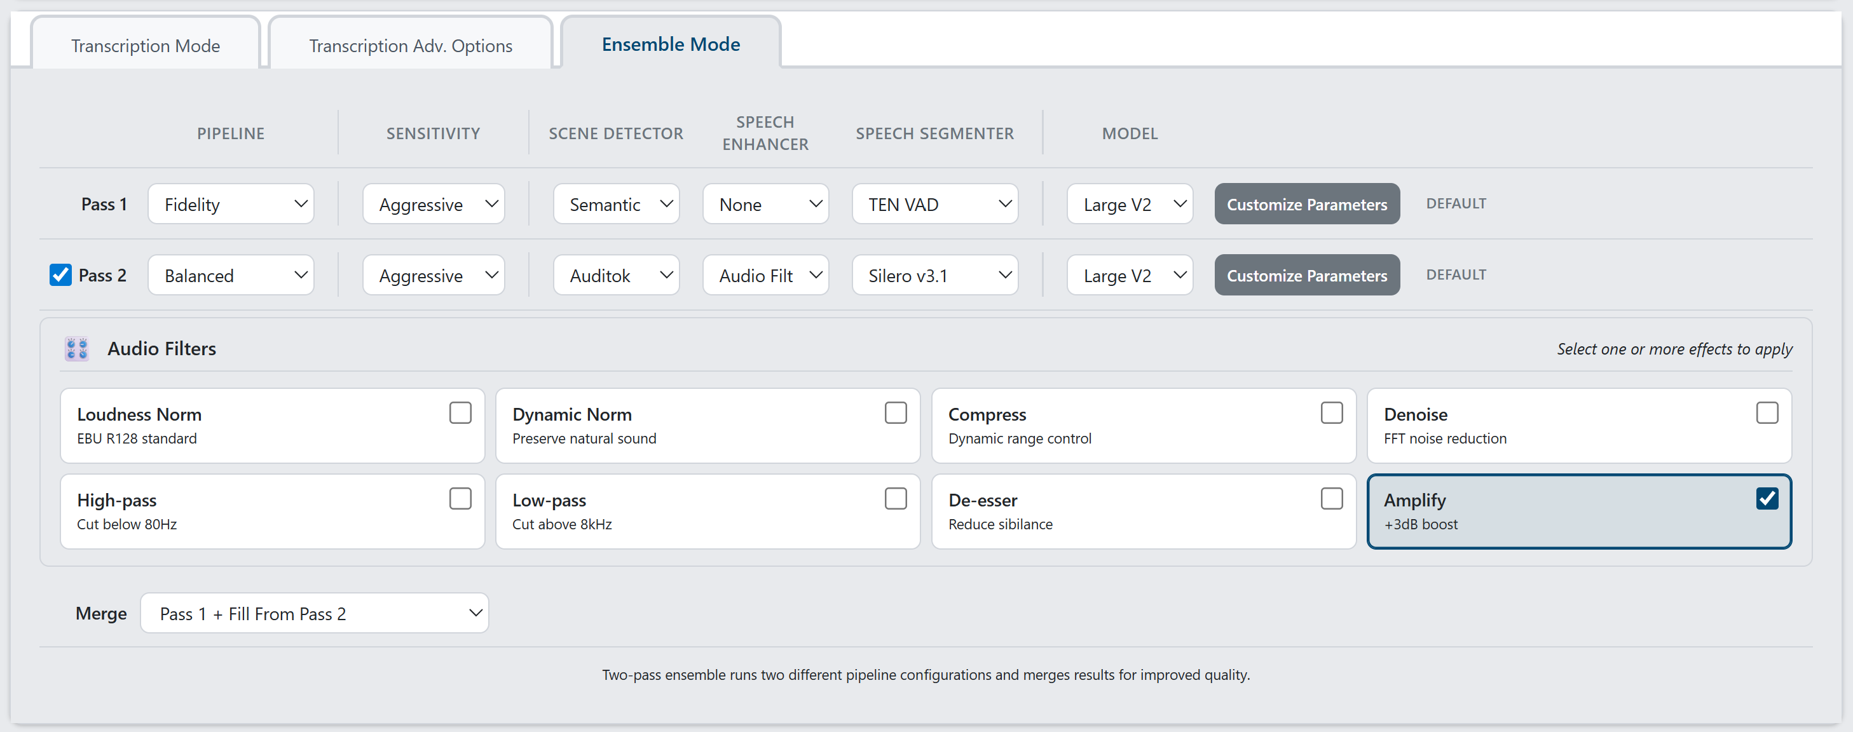Switch to the Transcription Mode tab
Viewport: 1853px width, 732px height.
[146, 45]
